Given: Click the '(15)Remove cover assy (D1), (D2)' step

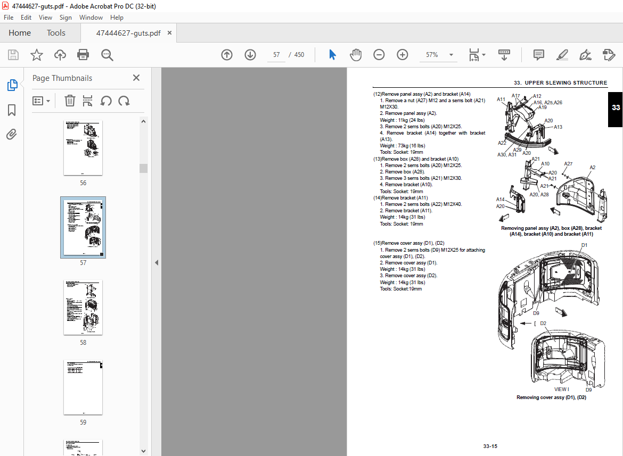Looking at the screenshot, I should point(408,243).
